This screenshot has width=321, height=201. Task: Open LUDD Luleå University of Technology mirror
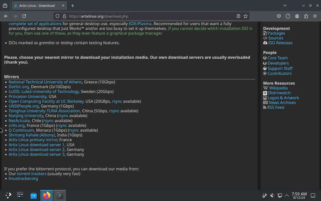(44, 91)
